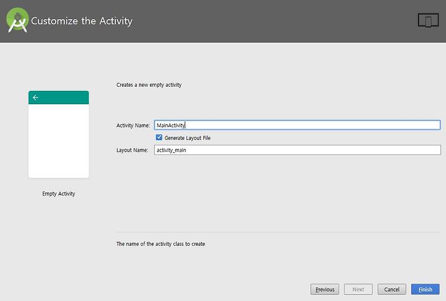Click the back arrow in activity preview
The width and height of the screenshot is (446, 301).
pyautogui.click(x=35, y=98)
